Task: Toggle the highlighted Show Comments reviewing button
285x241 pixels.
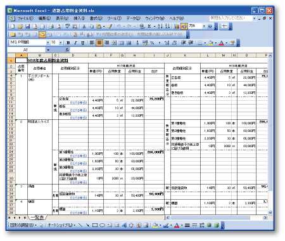Action: tap(42, 34)
